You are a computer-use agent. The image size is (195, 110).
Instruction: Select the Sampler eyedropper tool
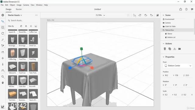pos(3,46)
